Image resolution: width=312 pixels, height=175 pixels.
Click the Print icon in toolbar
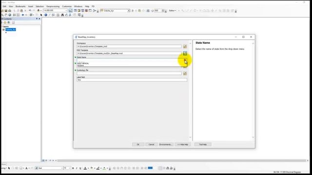point(10,11)
